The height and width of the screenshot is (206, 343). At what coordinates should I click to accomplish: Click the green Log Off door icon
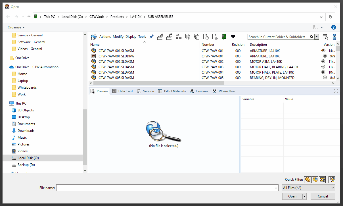(x=224, y=37)
